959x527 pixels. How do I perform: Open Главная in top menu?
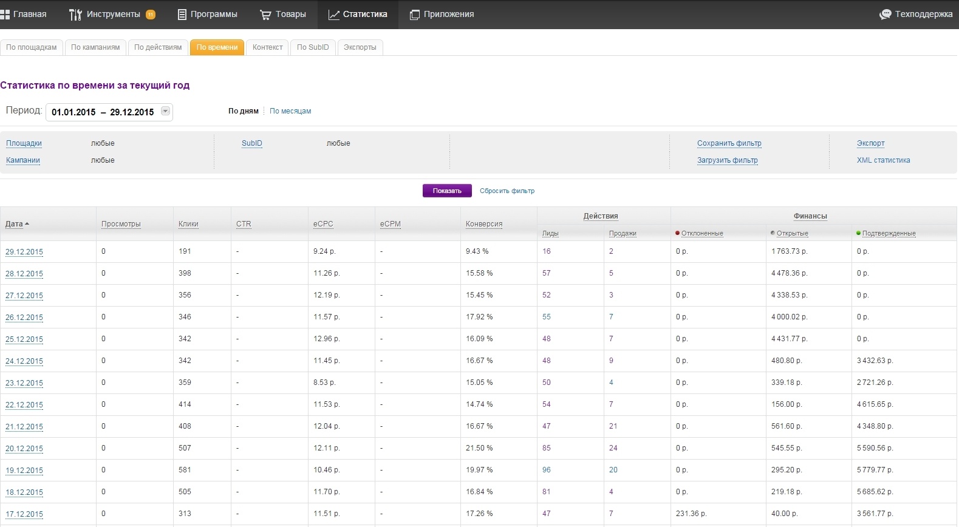pyautogui.click(x=30, y=14)
